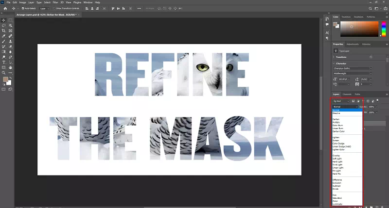The width and height of the screenshot is (389, 208).
Task: Open the Edit Toolbar three-dots menu
Action: click(10, 73)
